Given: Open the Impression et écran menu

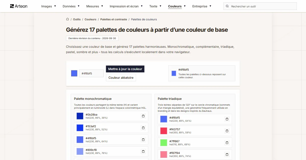Looking at the screenshot, I should point(126,6).
